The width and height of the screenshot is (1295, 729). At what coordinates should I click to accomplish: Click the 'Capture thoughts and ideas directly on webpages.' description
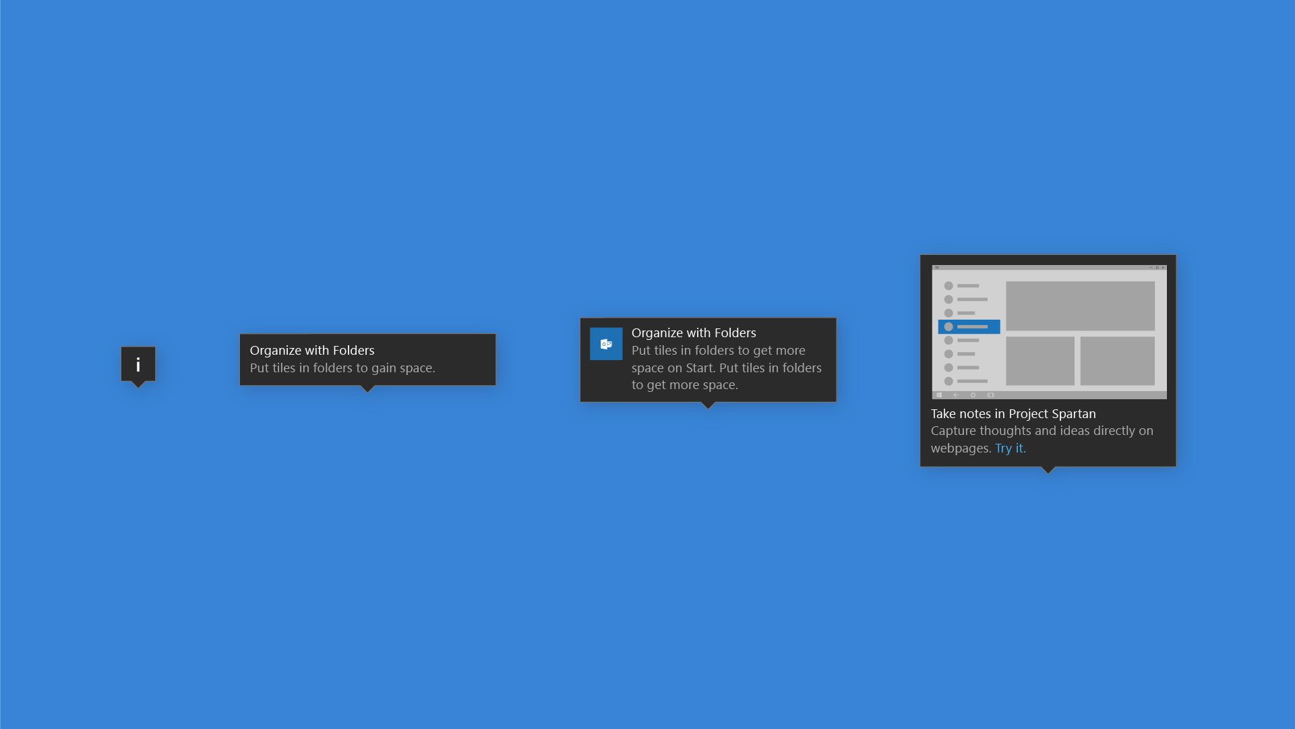pos(1042,440)
